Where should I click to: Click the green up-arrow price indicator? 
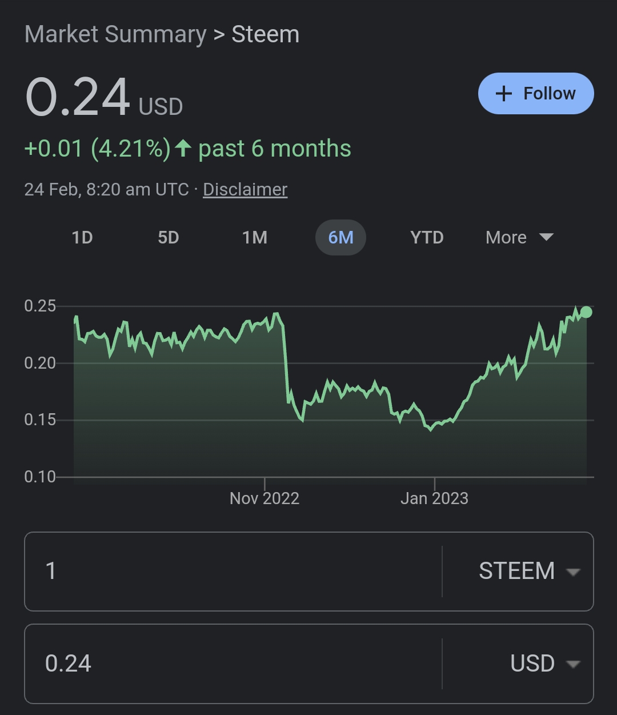pos(183,149)
